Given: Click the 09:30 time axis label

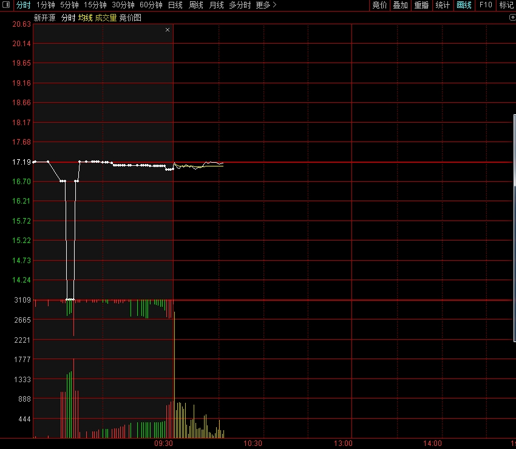Looking at the screenshot, I should 163,444.
